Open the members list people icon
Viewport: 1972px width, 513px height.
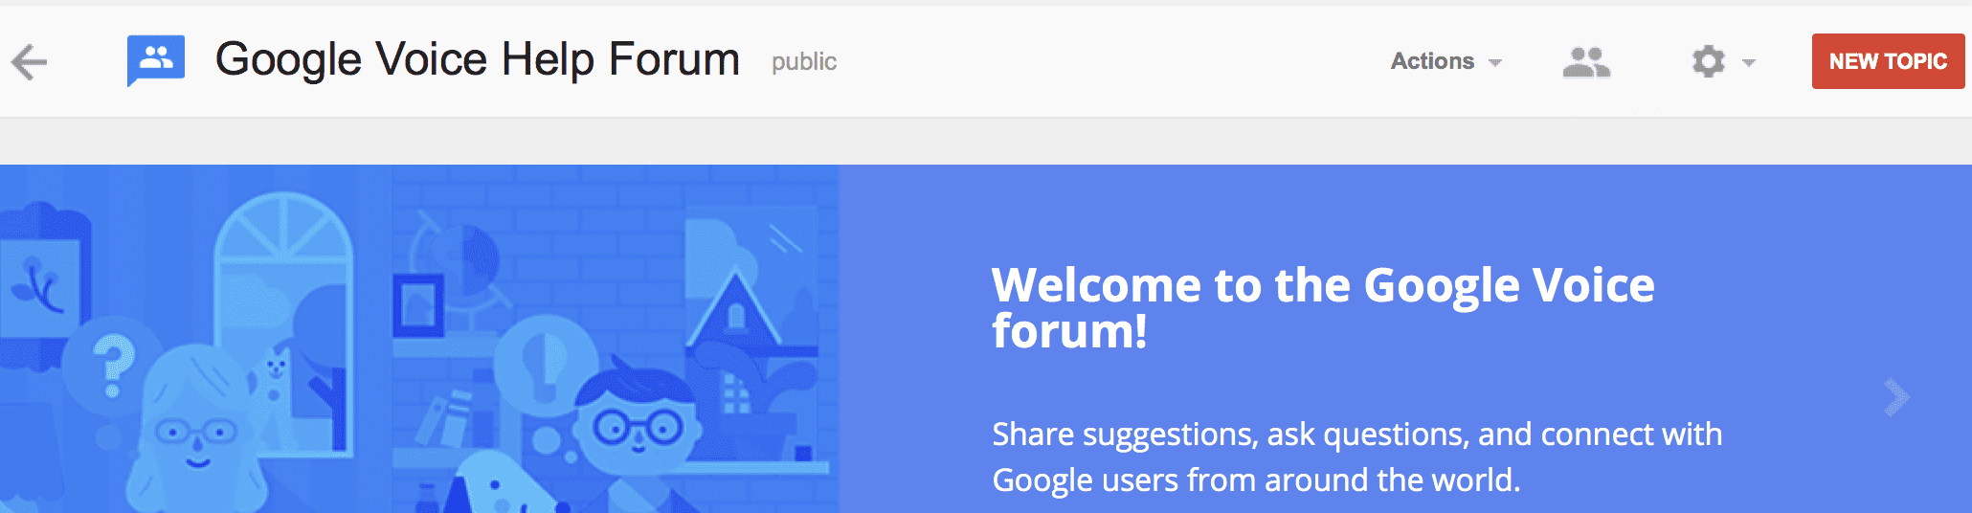(x=1586, y=62)
